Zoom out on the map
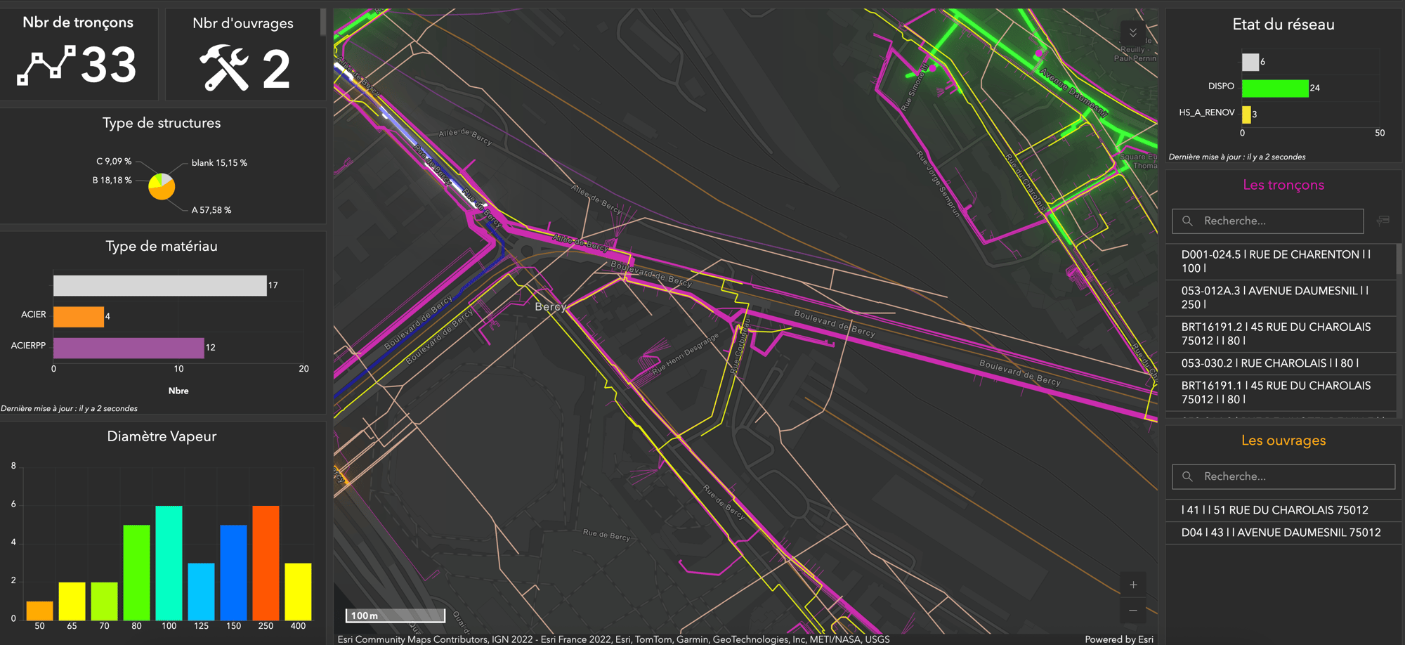Screen dimensions: 1405x645 [x=1133, y=611]
